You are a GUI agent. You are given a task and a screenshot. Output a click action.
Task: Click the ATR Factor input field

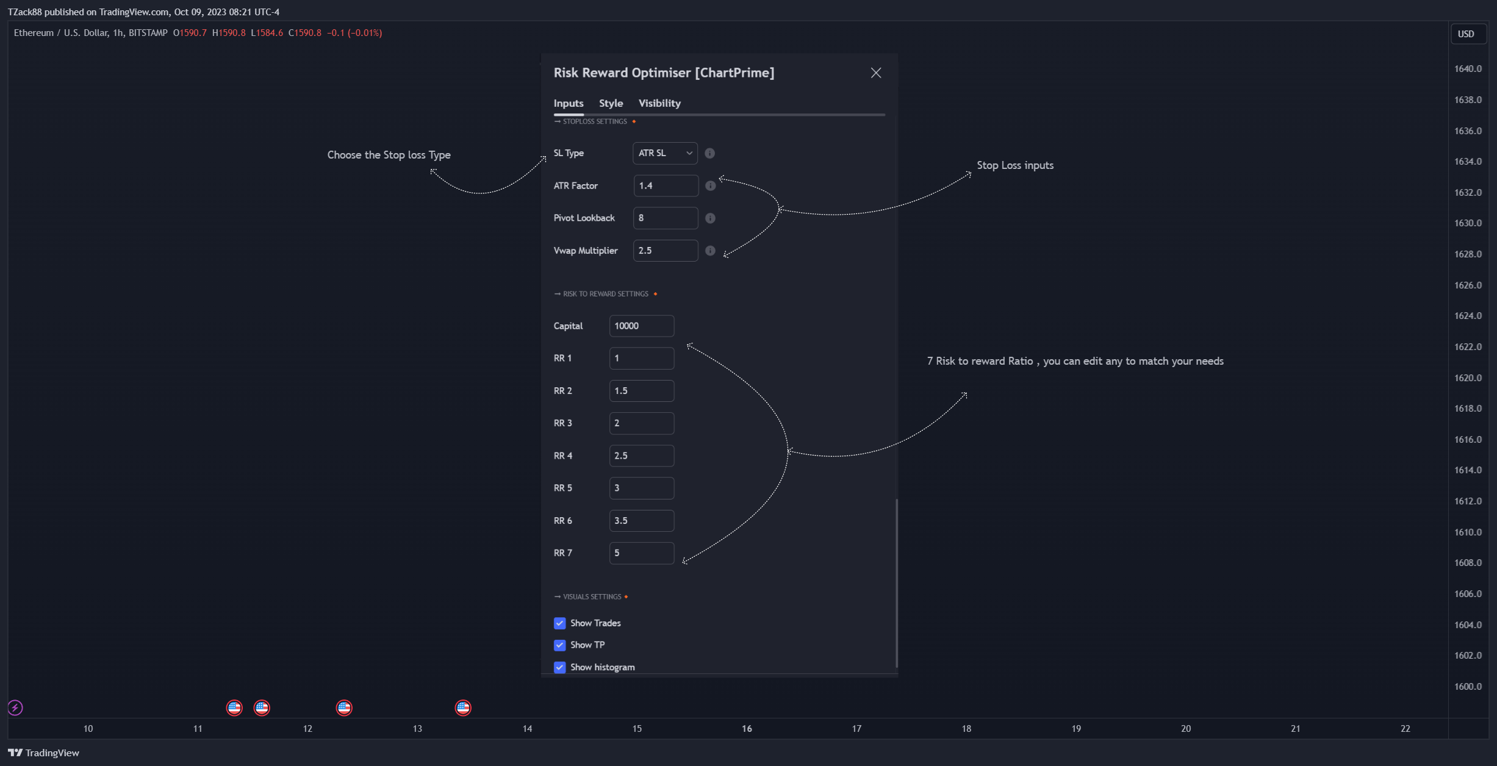[x=666, y=186]
